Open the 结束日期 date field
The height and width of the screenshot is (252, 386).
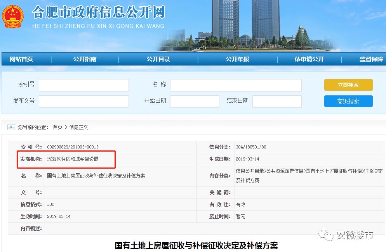[277, 102]
